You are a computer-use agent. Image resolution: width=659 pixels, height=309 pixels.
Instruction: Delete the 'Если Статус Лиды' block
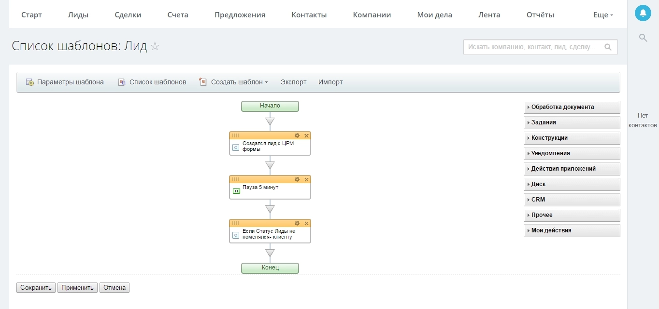[306, 223]
